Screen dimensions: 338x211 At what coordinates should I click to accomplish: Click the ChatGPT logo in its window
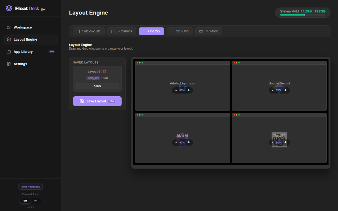tap(279, 140)
